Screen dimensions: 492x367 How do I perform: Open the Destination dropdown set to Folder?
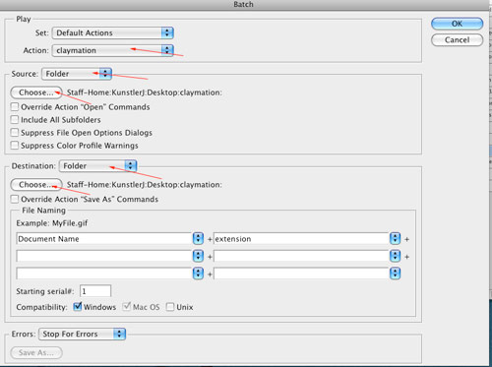(97, 166)
